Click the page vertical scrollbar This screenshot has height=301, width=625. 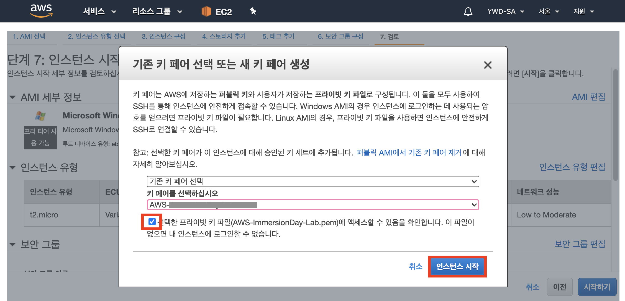(x=616, y=124)
